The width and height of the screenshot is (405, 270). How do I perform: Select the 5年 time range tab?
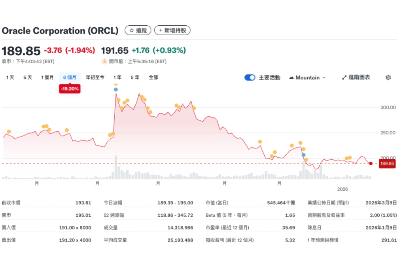[135, 77]
